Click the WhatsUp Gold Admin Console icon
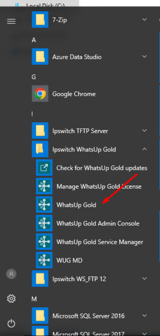Viewport: 160px width, 336px height. tap(44, 223)
